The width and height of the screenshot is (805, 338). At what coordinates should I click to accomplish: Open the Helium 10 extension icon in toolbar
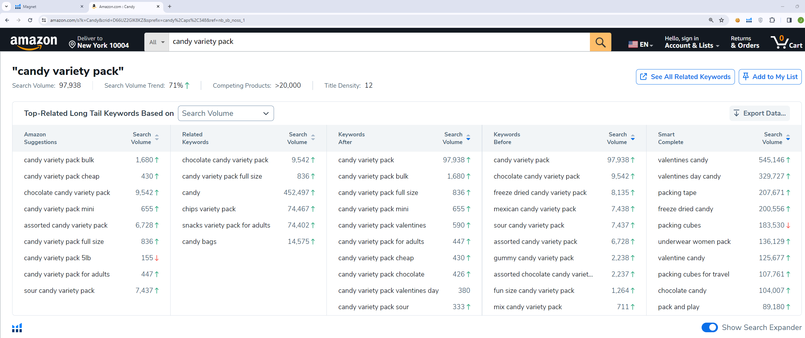pyautogui.click(x=749, y=20)
